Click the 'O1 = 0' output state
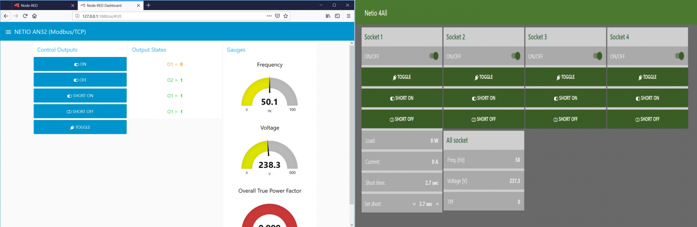This screenshot has width=697, height=227. 175,64
